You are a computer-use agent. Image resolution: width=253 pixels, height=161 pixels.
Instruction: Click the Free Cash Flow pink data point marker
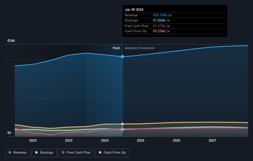tap(122, 129)
